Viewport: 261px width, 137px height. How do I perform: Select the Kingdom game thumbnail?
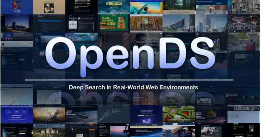coord(114,7)
